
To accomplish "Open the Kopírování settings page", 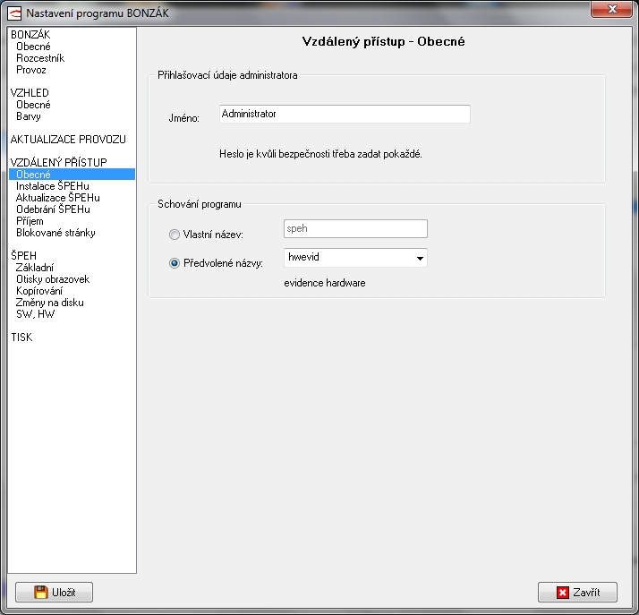I will (39, 291).
